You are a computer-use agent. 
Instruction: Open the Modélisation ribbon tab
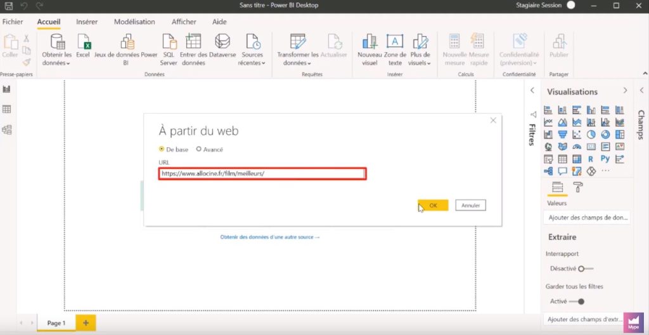[134, 22]
